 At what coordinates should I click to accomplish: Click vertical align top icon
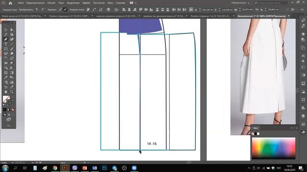point(141,10)
